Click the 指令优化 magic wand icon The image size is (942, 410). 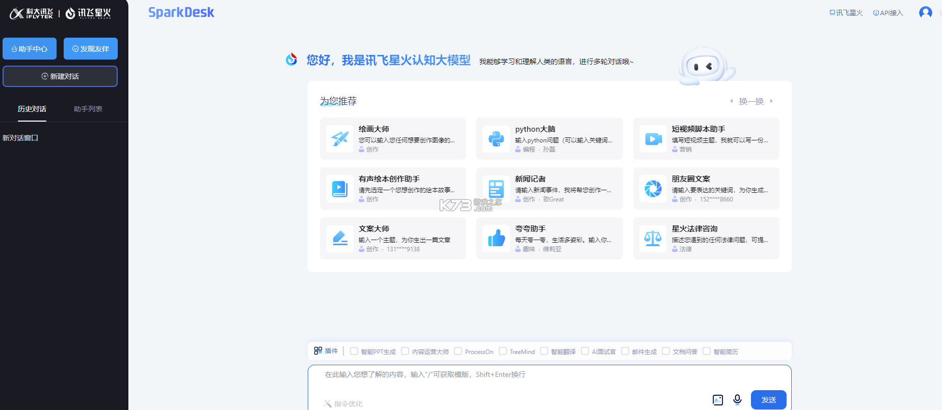pos(328,404)
